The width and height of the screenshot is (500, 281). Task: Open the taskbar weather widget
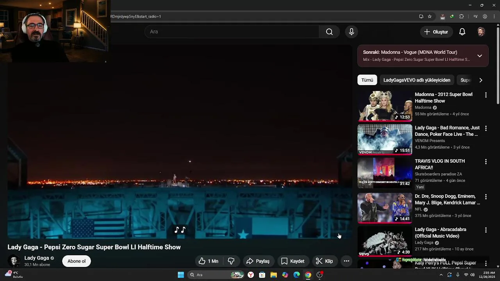14,275
